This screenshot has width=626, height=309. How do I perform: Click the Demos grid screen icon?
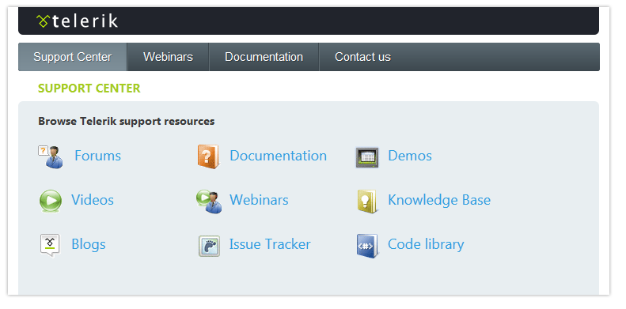(x=367, y=157)
